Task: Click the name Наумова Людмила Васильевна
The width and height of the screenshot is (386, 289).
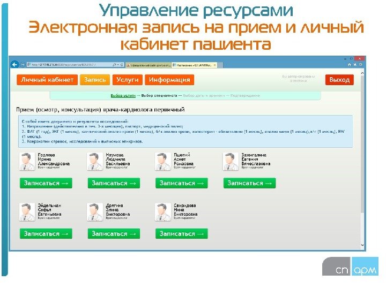Action: click(118, 159)
